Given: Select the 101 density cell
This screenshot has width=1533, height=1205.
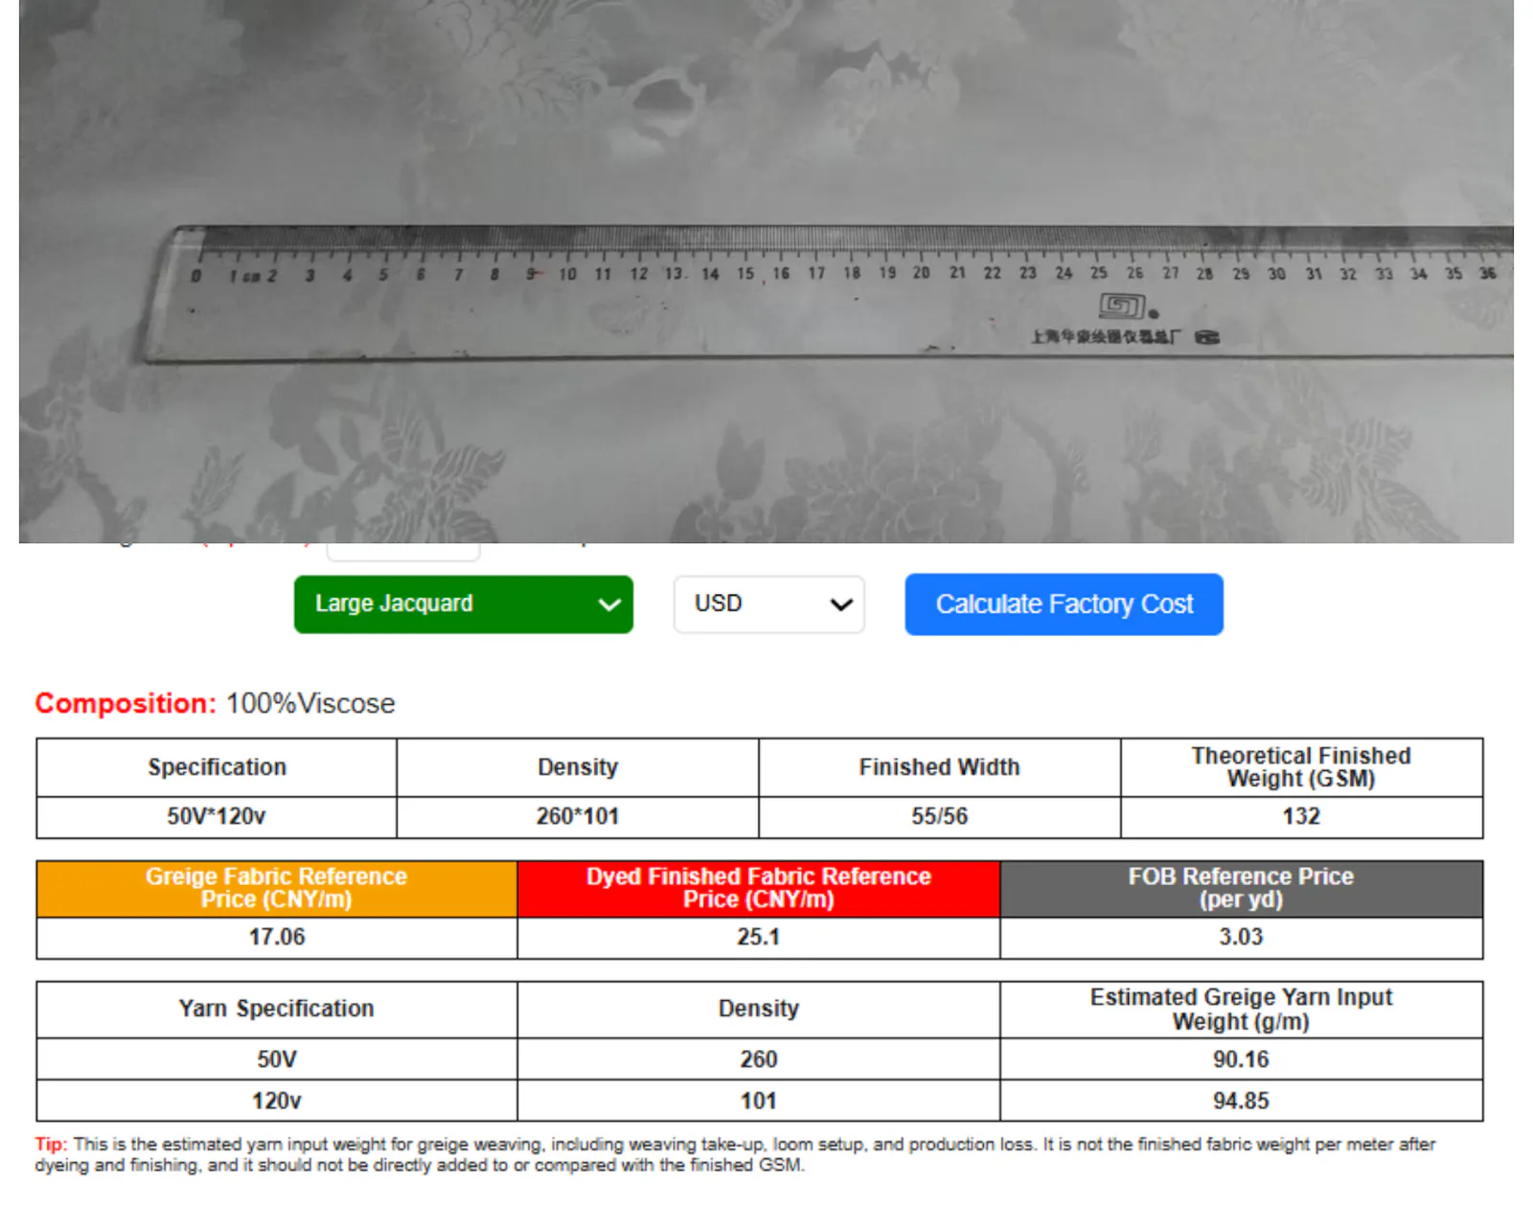Looking at the screenshot, I should (x=759, y=1102).
